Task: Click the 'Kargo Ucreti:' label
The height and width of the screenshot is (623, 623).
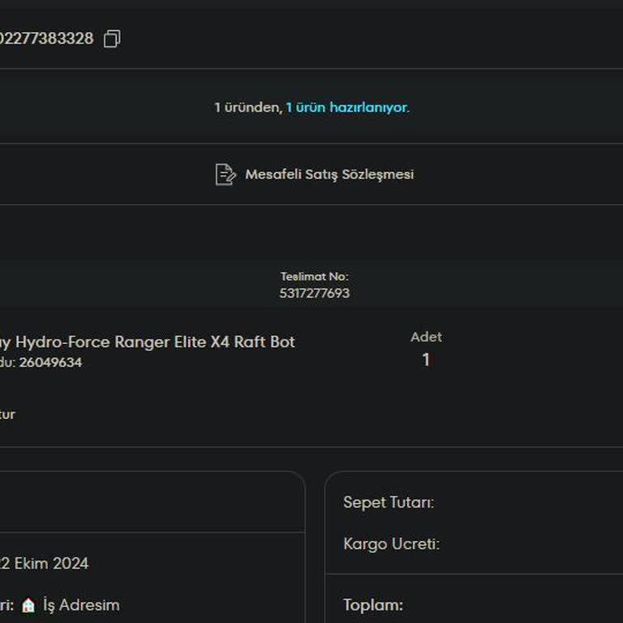Action: point(391,544)
